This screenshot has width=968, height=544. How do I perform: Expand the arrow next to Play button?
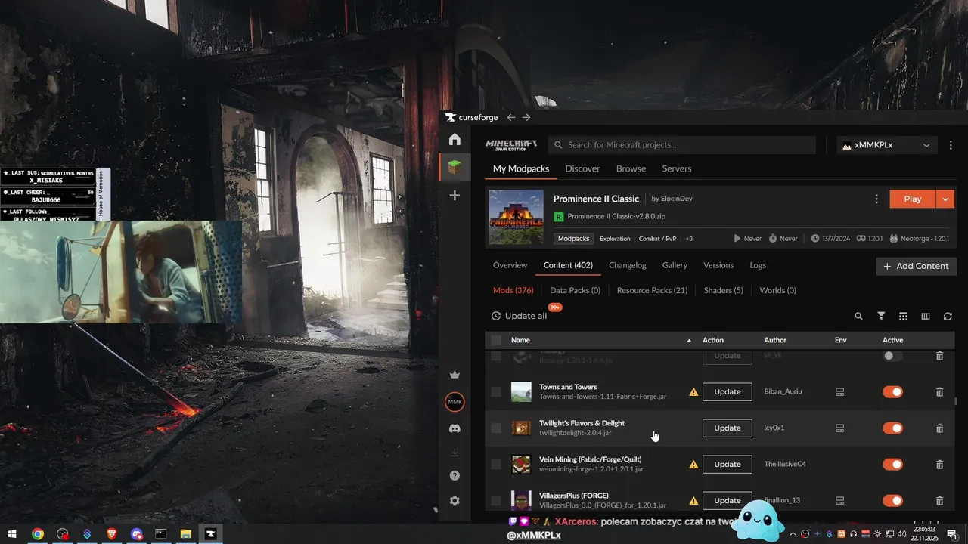945,199
